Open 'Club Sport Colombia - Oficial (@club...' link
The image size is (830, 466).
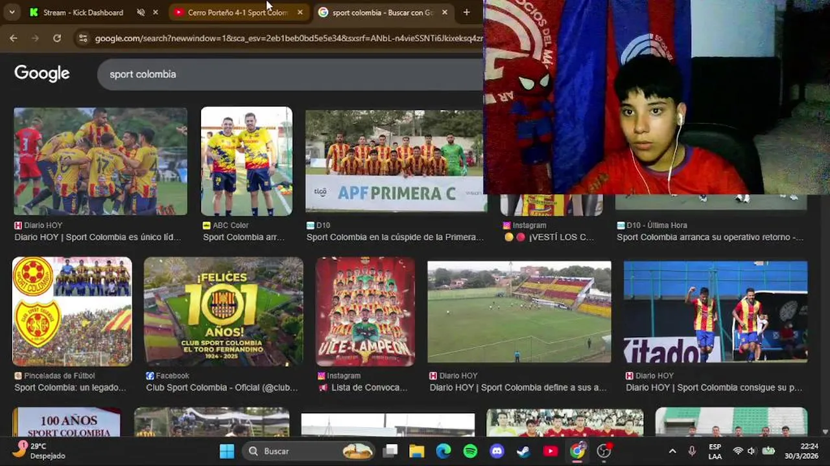point(222,388)
